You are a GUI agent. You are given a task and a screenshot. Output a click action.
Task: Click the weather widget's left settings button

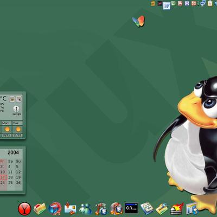point(12,99)
